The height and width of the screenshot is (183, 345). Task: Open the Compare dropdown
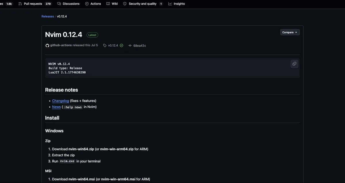pyautogui.click(x=290, y=32)
